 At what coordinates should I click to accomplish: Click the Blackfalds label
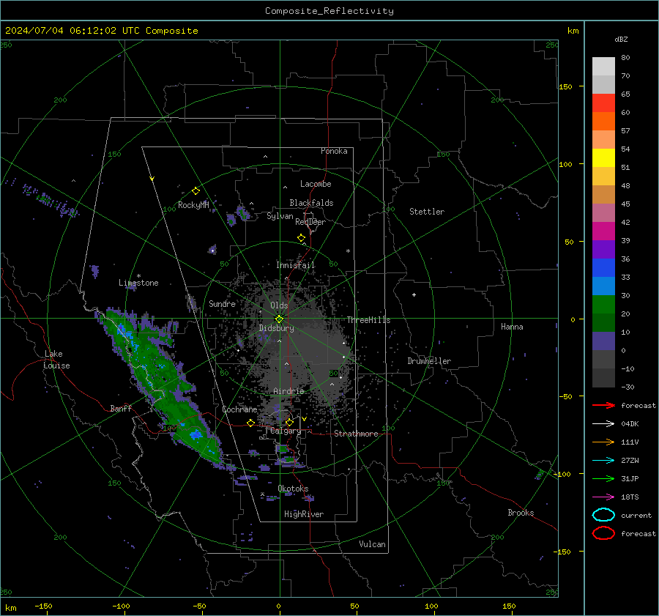tap(311, 203)
